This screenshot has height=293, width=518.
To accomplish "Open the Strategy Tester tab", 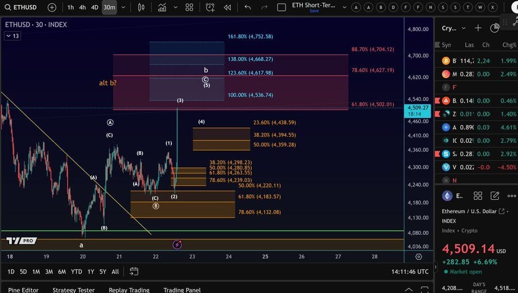I will click(74, 290).
